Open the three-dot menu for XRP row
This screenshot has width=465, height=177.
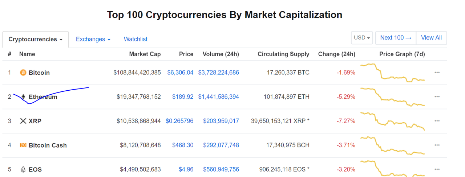437,121
